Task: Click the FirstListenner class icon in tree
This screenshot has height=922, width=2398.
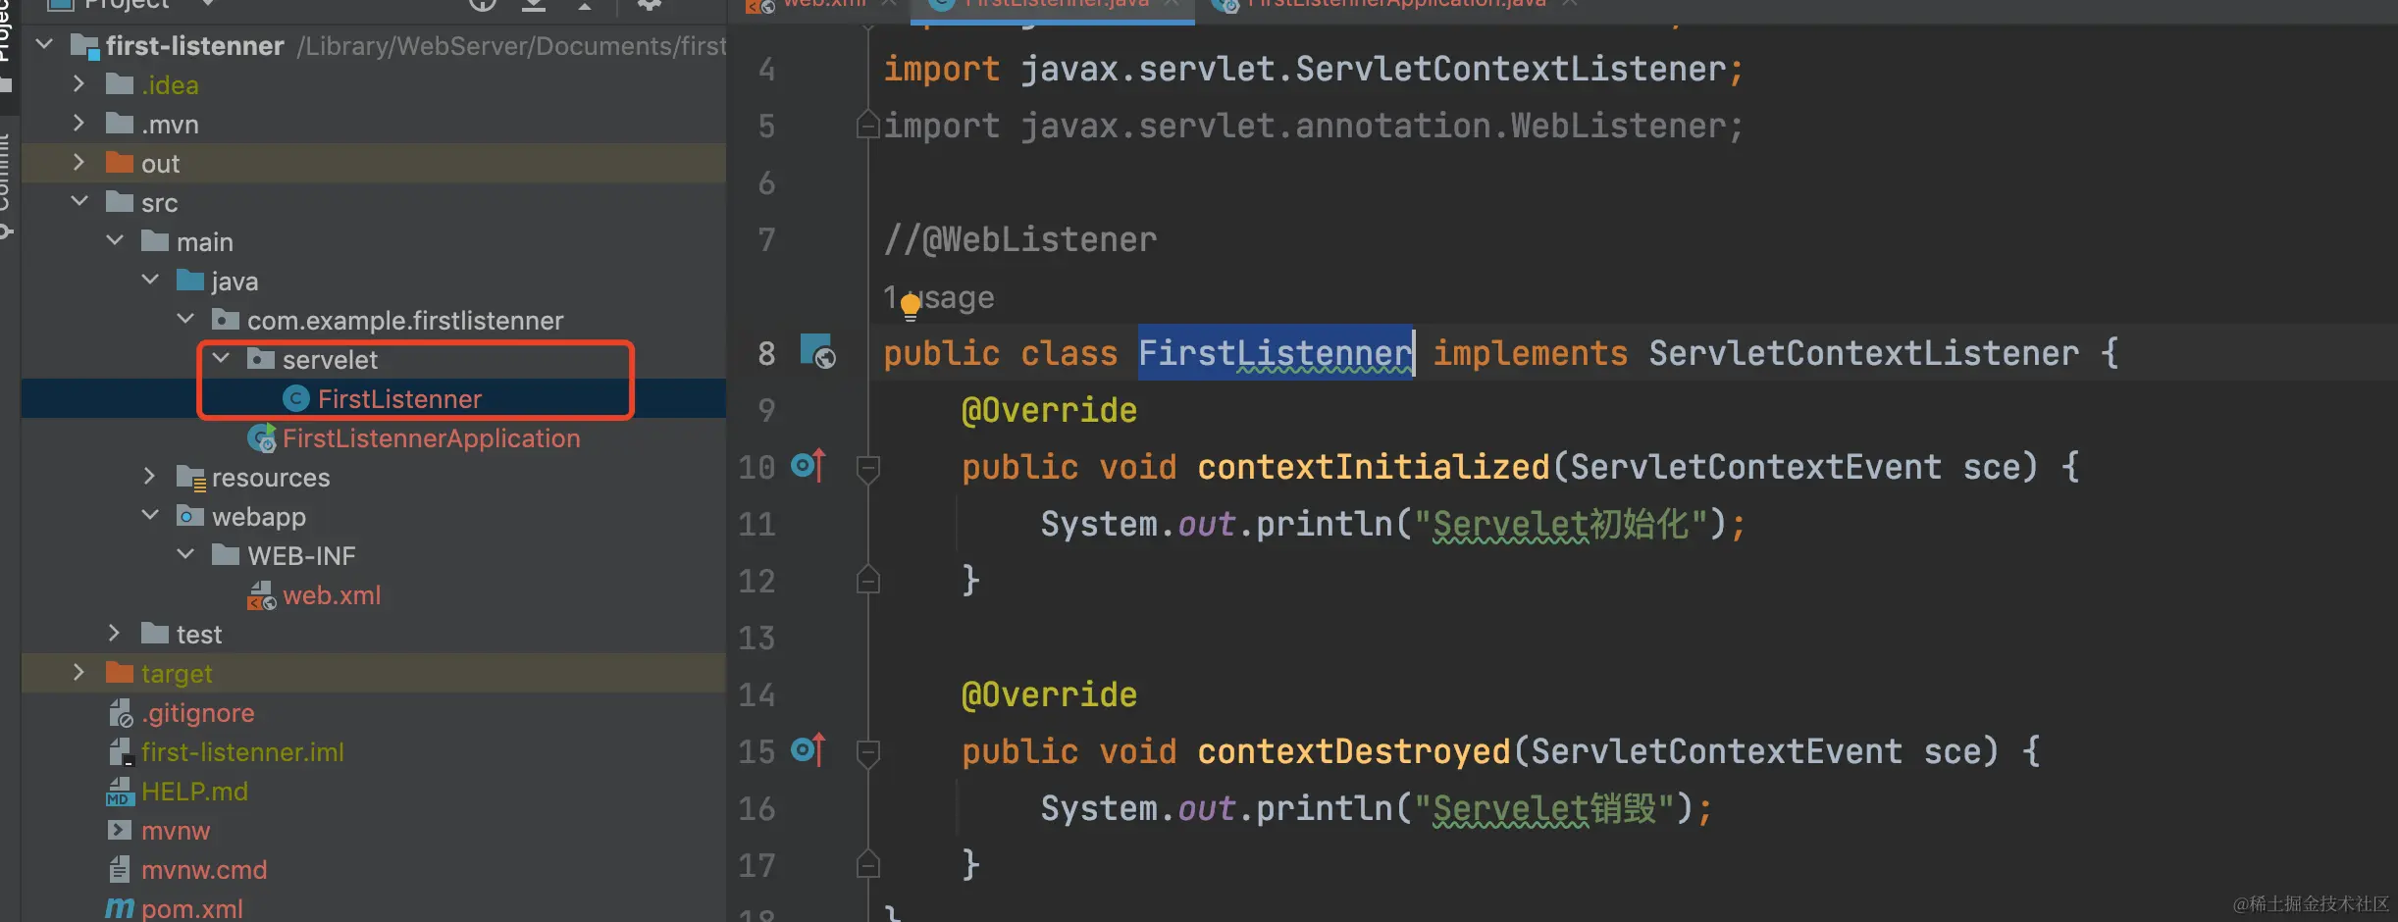Action: coord(296,398)
